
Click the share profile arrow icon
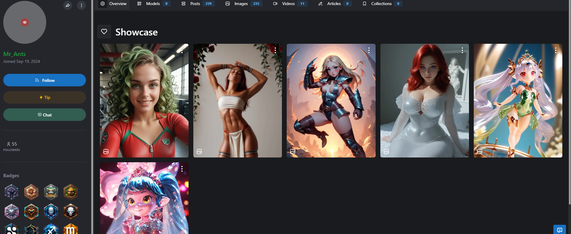tap(68, 5)
